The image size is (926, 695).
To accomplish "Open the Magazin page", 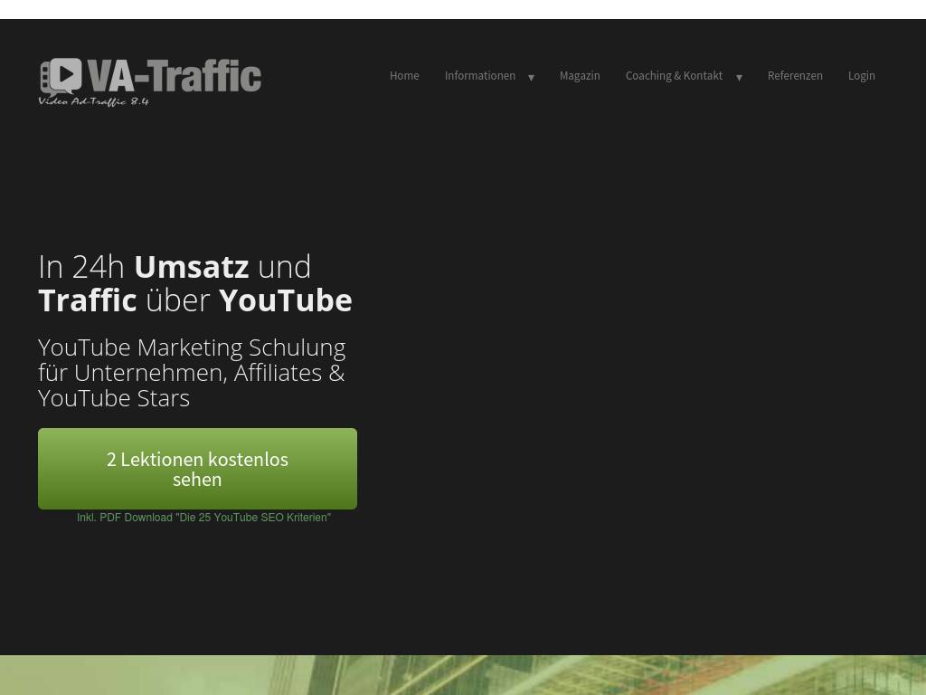I will click(580, 76).
